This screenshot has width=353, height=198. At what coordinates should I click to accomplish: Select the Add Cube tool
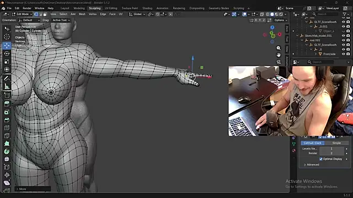tap(7, 95)
